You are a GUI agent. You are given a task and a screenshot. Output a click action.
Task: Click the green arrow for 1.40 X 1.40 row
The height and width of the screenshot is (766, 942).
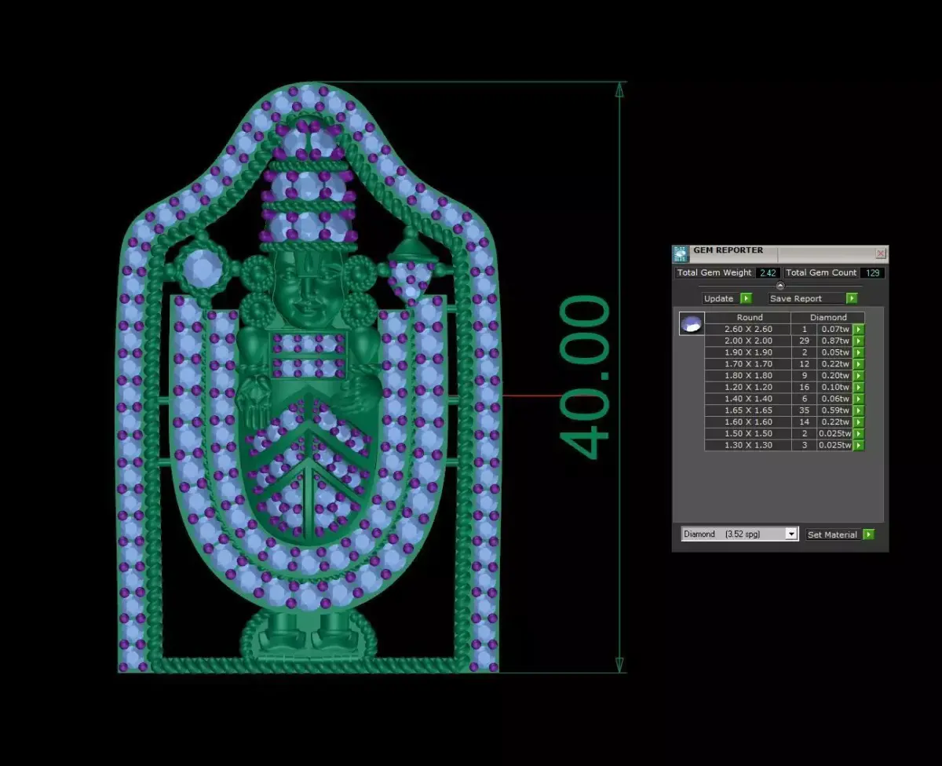pos(859,399)
